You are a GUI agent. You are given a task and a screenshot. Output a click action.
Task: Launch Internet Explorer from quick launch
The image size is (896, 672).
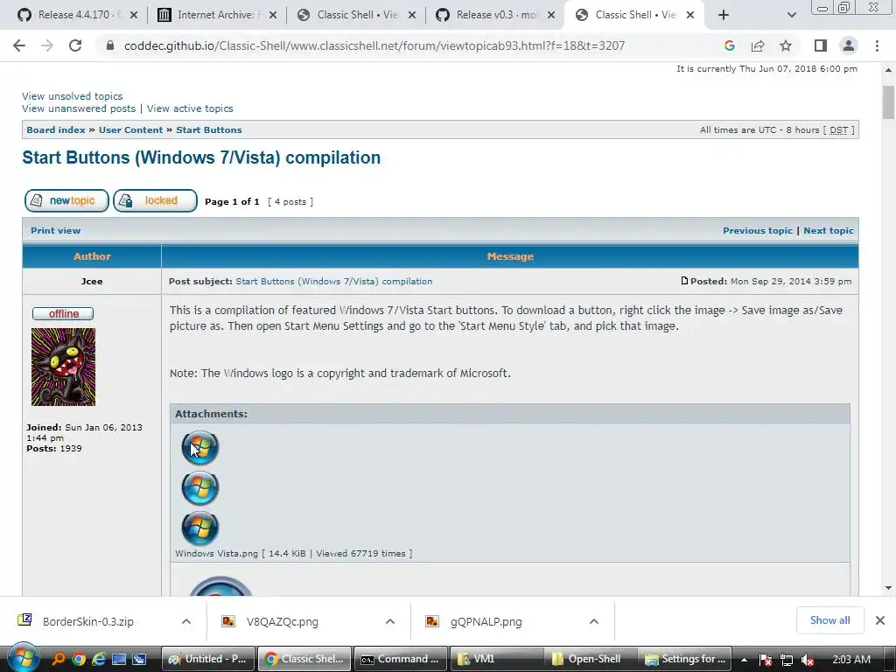click(98, 660)
